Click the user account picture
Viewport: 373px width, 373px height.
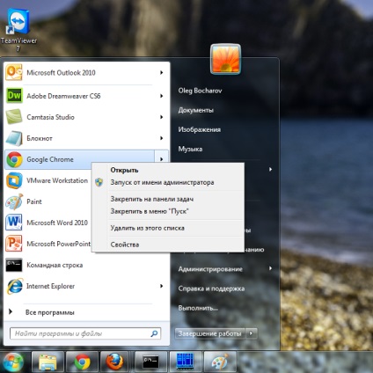[x=225, y=59]
